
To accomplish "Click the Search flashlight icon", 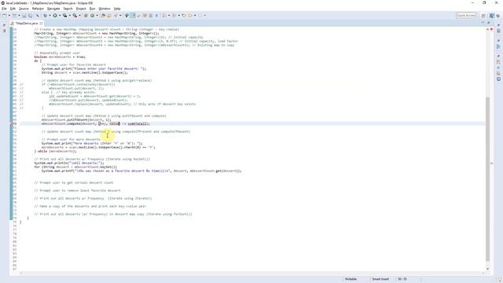I will pos(116,16).
